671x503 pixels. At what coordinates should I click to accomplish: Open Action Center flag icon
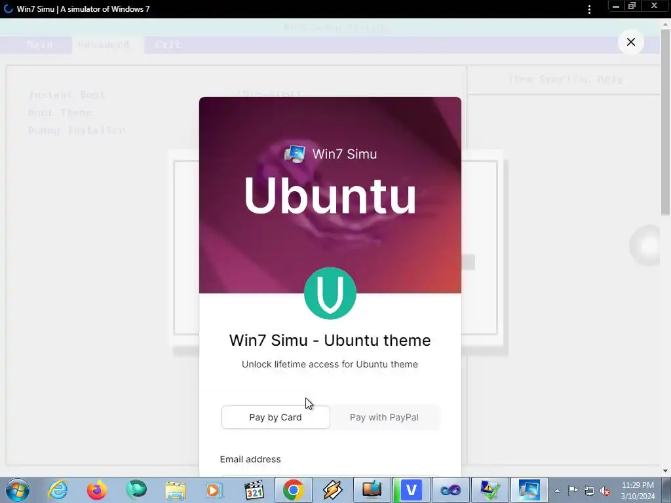[573, 491]
